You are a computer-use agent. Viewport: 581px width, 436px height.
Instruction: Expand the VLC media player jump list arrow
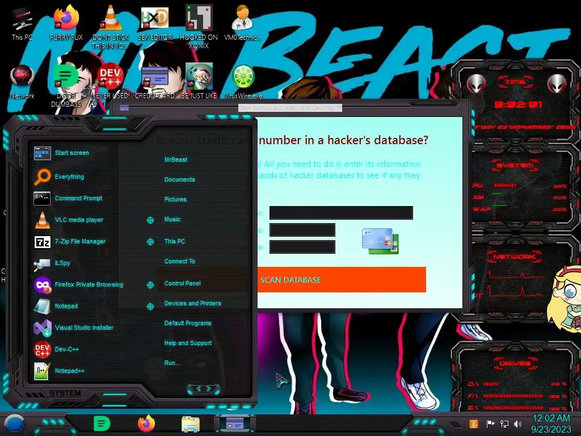click(x=150, y=220)
